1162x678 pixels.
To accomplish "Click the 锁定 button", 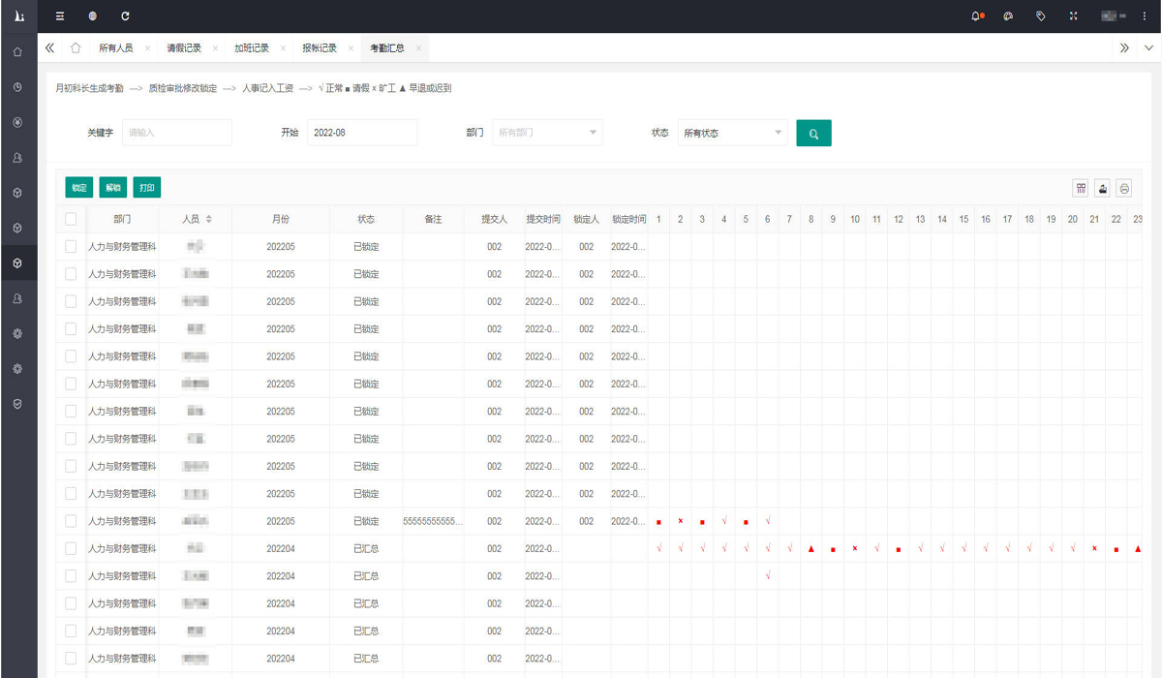I will click(x=79, y=188).
